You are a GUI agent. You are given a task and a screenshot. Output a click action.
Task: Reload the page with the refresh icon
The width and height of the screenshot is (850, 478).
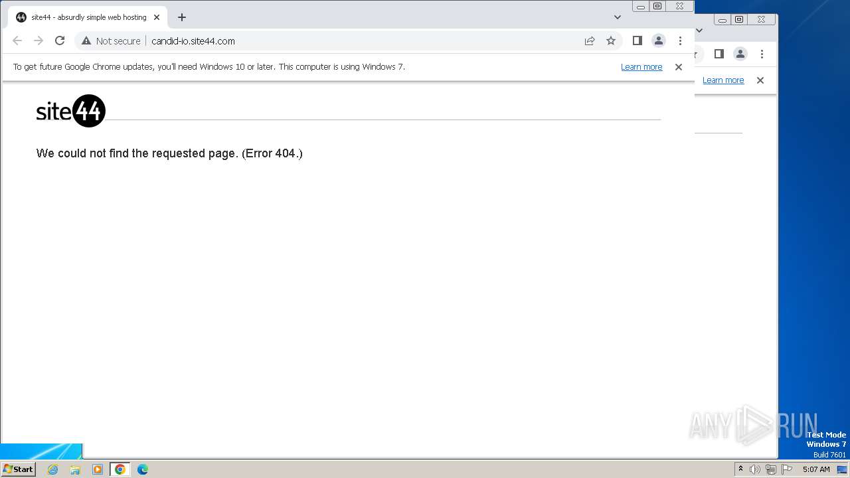[60, 40]
